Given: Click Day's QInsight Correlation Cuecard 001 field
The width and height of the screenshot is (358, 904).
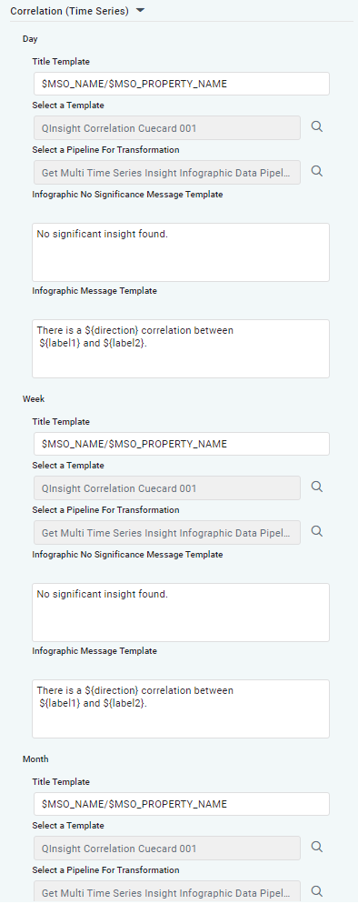Looking at the screenshot, I should click(x=167, y=128).
